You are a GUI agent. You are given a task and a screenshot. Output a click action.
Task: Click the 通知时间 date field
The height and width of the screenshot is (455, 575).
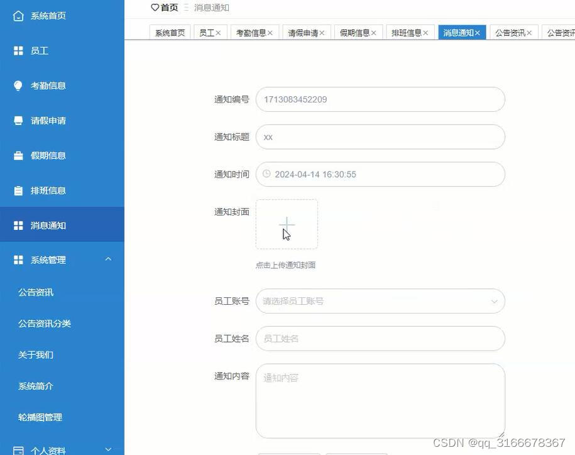380,174
